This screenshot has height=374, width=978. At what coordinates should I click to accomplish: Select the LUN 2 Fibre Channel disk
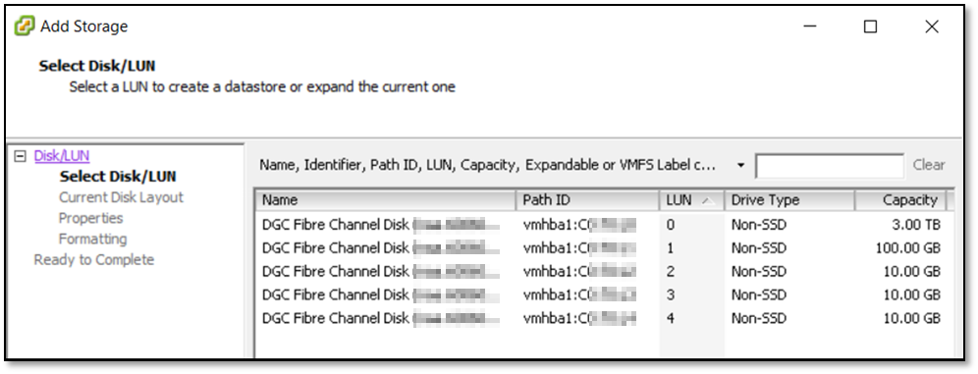pyautogui.click(x=601, y=272)
